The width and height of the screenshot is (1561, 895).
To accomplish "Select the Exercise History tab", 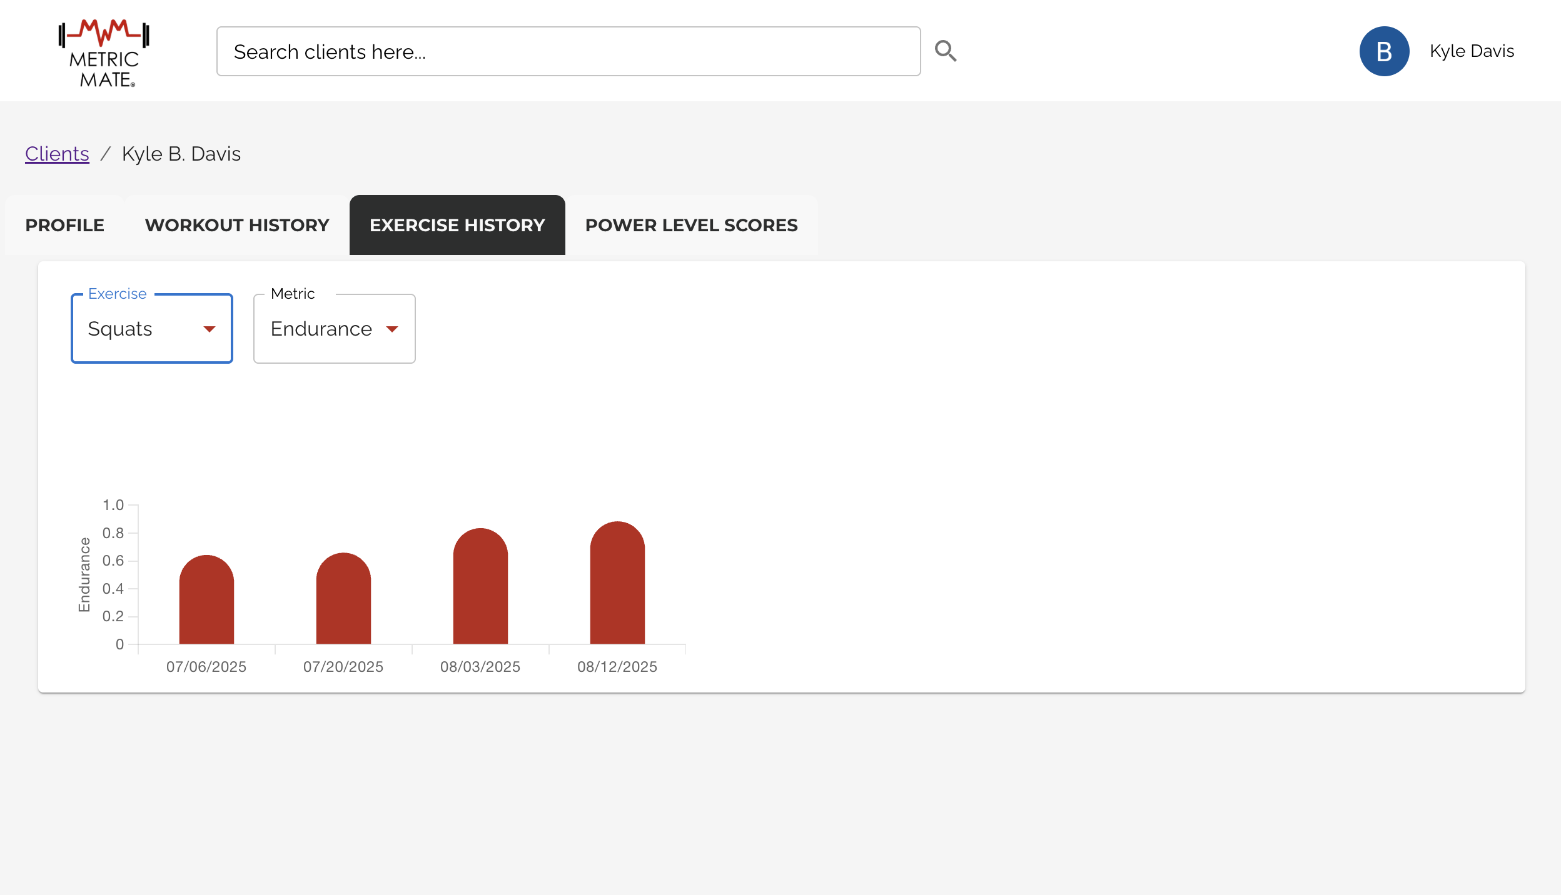I will (457, 225).
